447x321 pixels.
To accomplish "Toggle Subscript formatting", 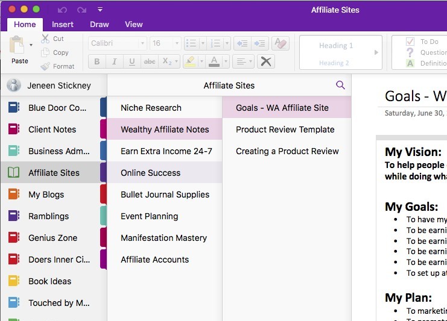I will 166,61.
